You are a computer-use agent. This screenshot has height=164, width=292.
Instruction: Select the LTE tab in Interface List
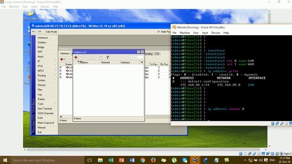(157, 54)
